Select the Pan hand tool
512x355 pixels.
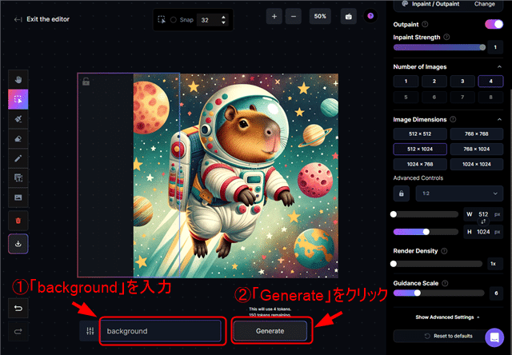[x=18, y=79]
